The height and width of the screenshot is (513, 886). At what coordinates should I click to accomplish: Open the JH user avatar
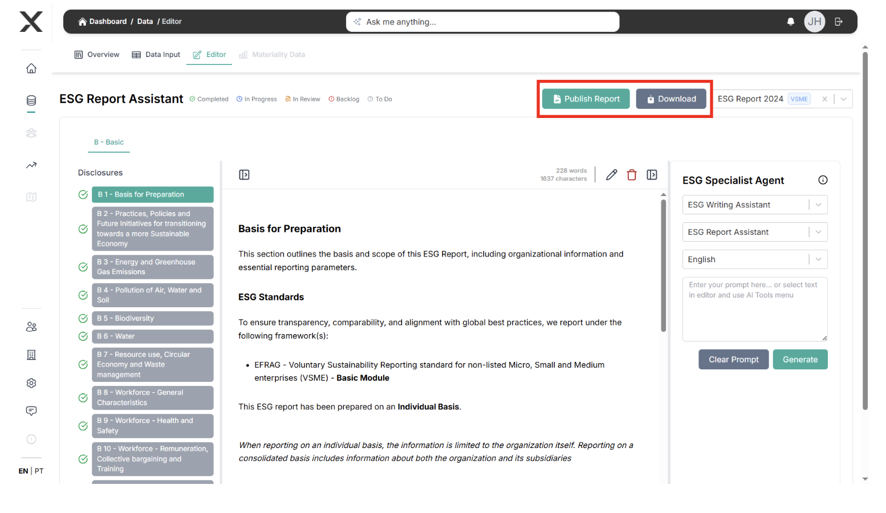[815, 22]
